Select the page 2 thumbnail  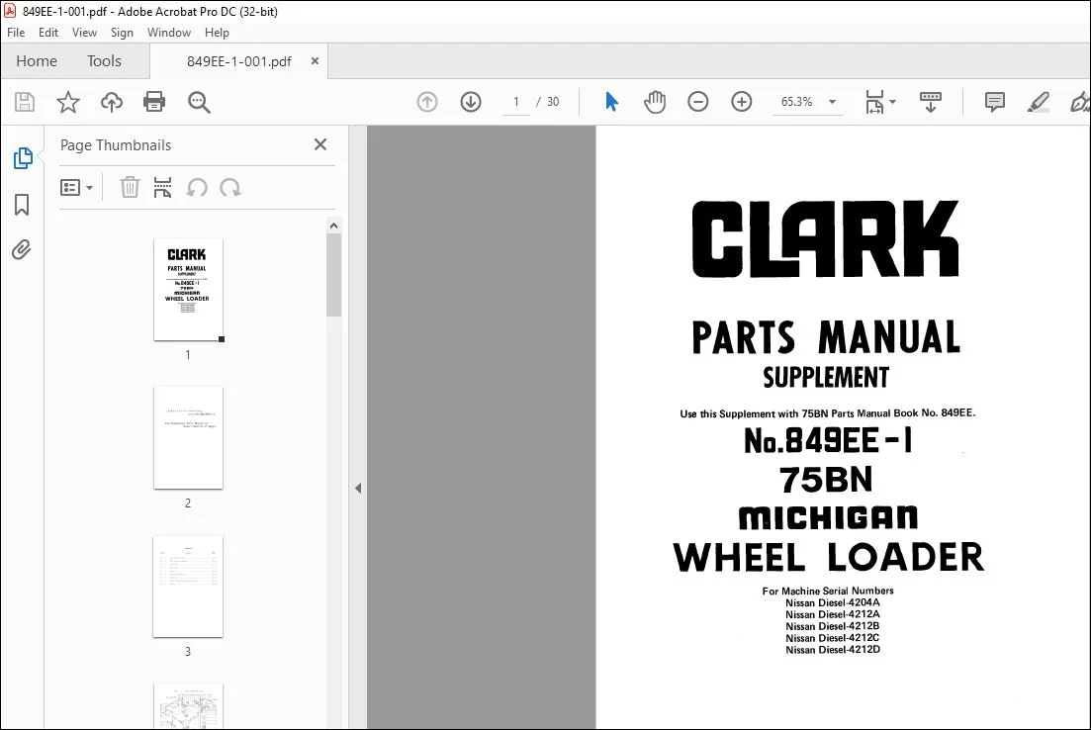pos(188,438)
